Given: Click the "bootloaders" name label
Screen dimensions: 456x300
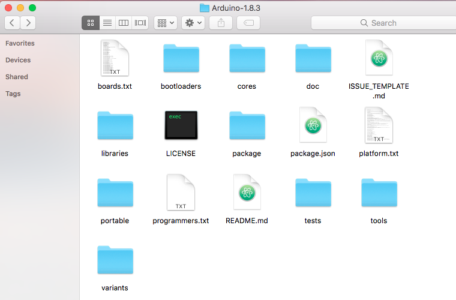Looking at the screenshot, I should (181, 86).
